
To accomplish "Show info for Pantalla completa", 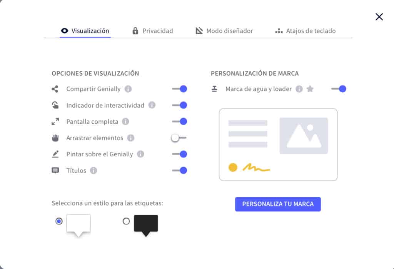I will pyautogui.click(x=126, y=121).
